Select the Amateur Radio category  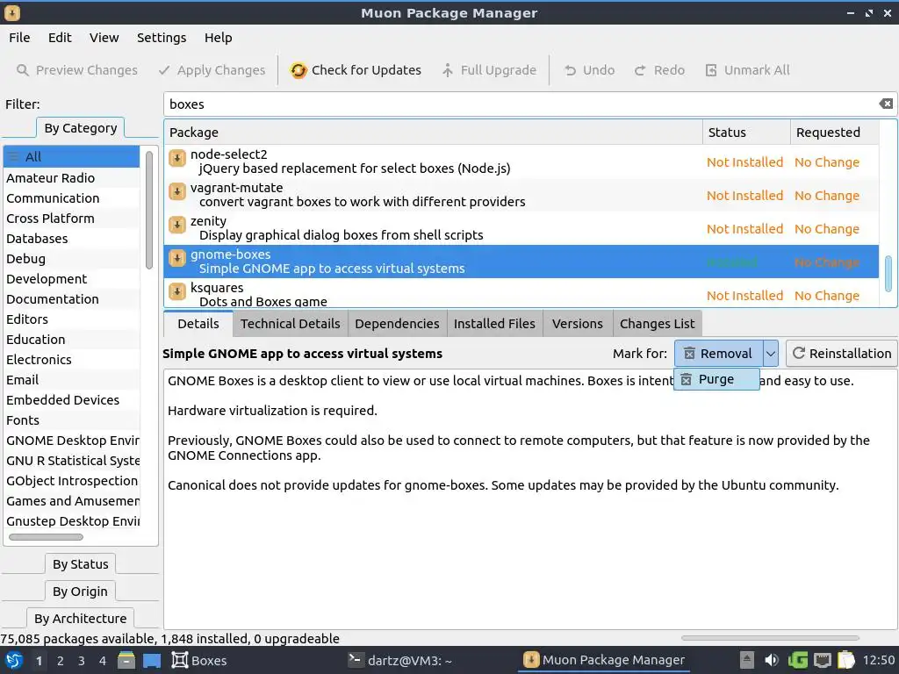72,177
